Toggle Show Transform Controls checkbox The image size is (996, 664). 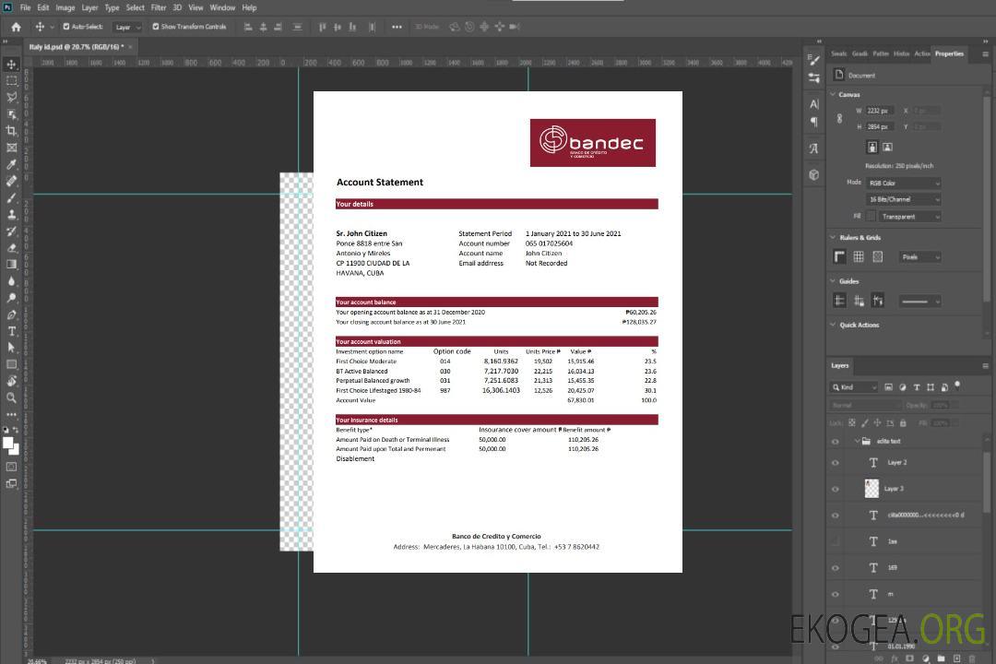click(x=156, y=27)
